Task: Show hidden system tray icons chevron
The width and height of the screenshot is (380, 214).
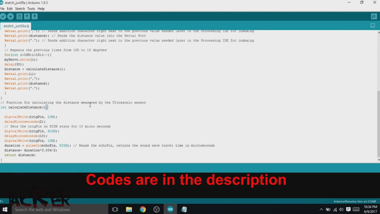Action: (x=321, y=210)
